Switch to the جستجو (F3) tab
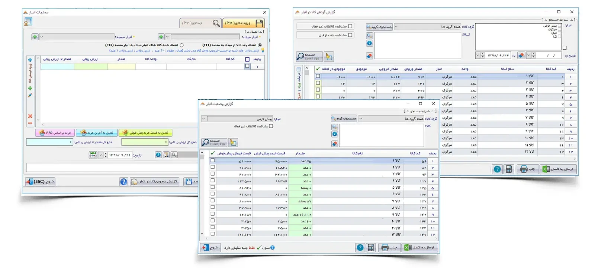 [x=200, y=23]
